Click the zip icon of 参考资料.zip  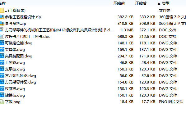(x=2, y=24)
